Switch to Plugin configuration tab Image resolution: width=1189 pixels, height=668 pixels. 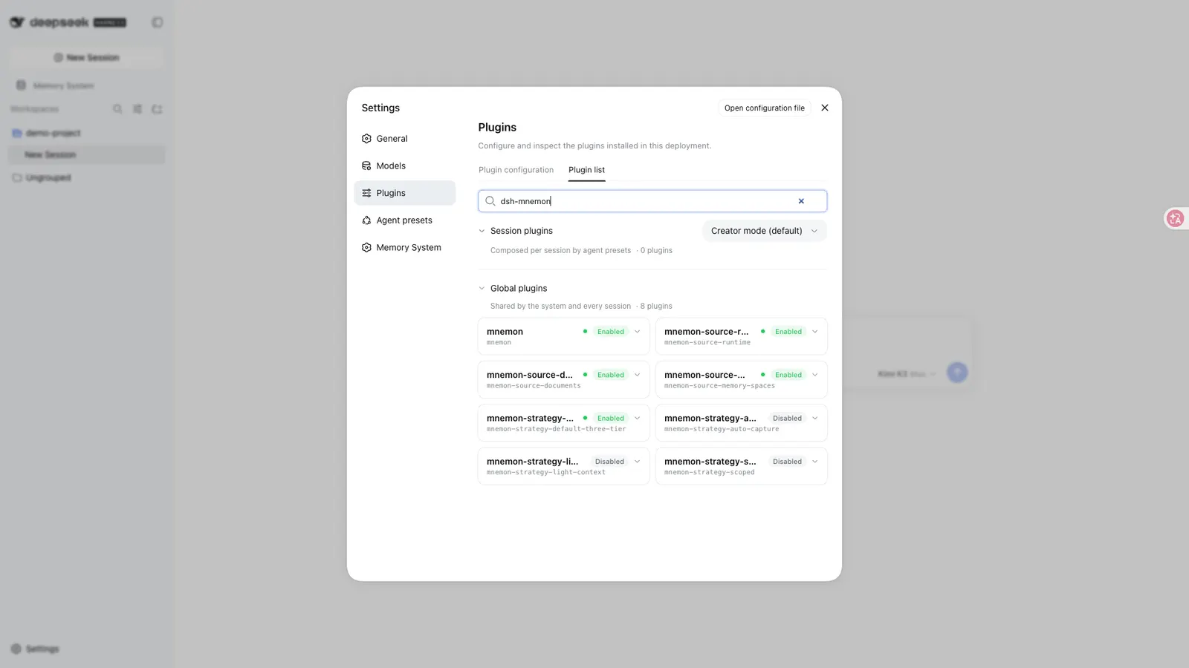(516, 170)
